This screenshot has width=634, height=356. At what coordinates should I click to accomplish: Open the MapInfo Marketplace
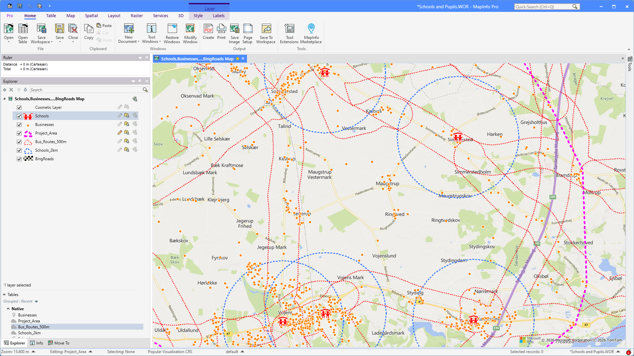[x=311, y=33]
